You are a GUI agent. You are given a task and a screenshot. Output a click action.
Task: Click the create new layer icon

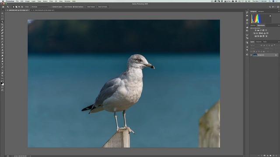pyautogui.click(x=273, y=156)
